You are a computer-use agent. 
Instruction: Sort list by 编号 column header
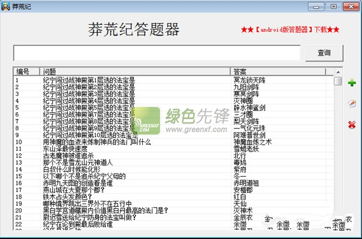coord(26,72)
